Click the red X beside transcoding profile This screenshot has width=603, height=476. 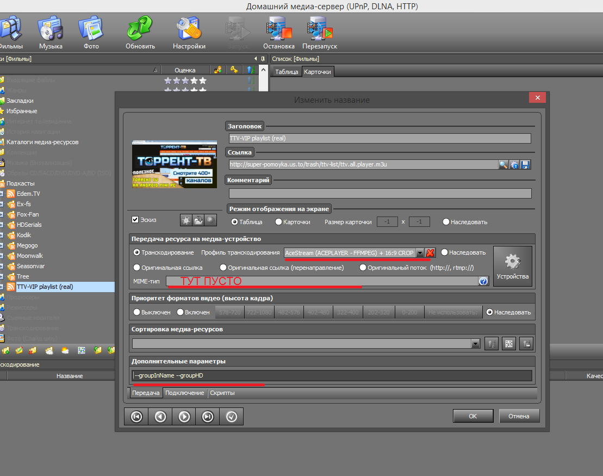pyautogui.click(x=430, y=253)
